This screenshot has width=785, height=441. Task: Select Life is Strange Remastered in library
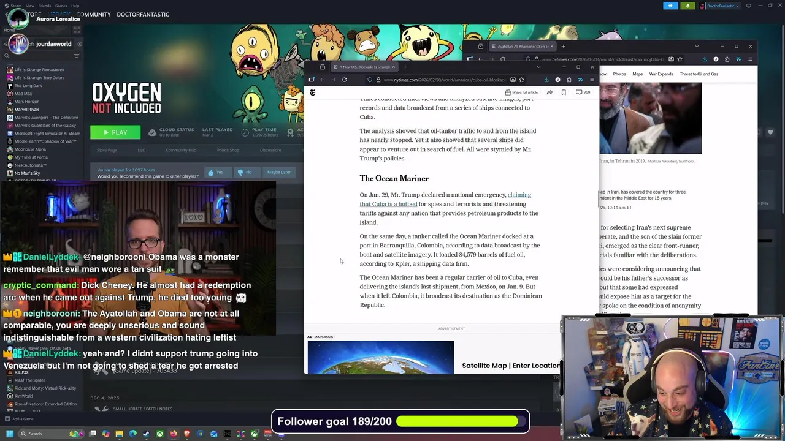tap(39, 70)
